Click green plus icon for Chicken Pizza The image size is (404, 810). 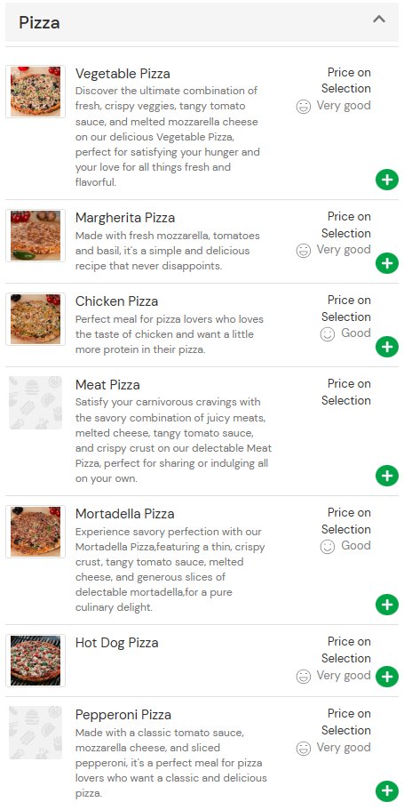pyautogui.click(x=387, y=347)
